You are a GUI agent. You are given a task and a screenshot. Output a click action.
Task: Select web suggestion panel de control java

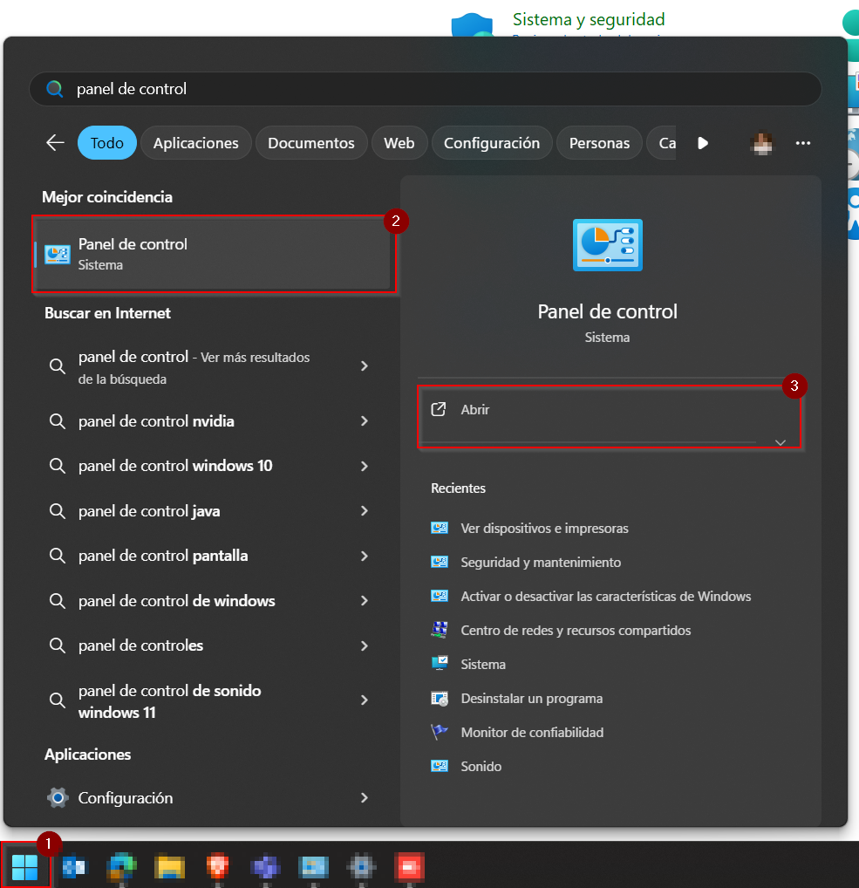(x=149, y=511)
